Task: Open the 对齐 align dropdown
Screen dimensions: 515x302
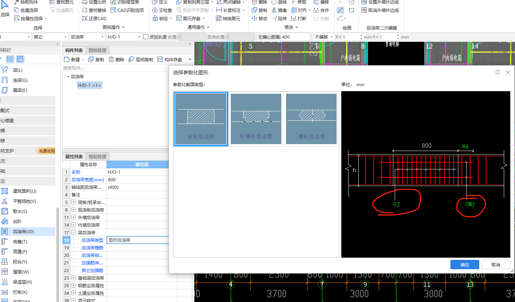Action: tap(310, 10)
